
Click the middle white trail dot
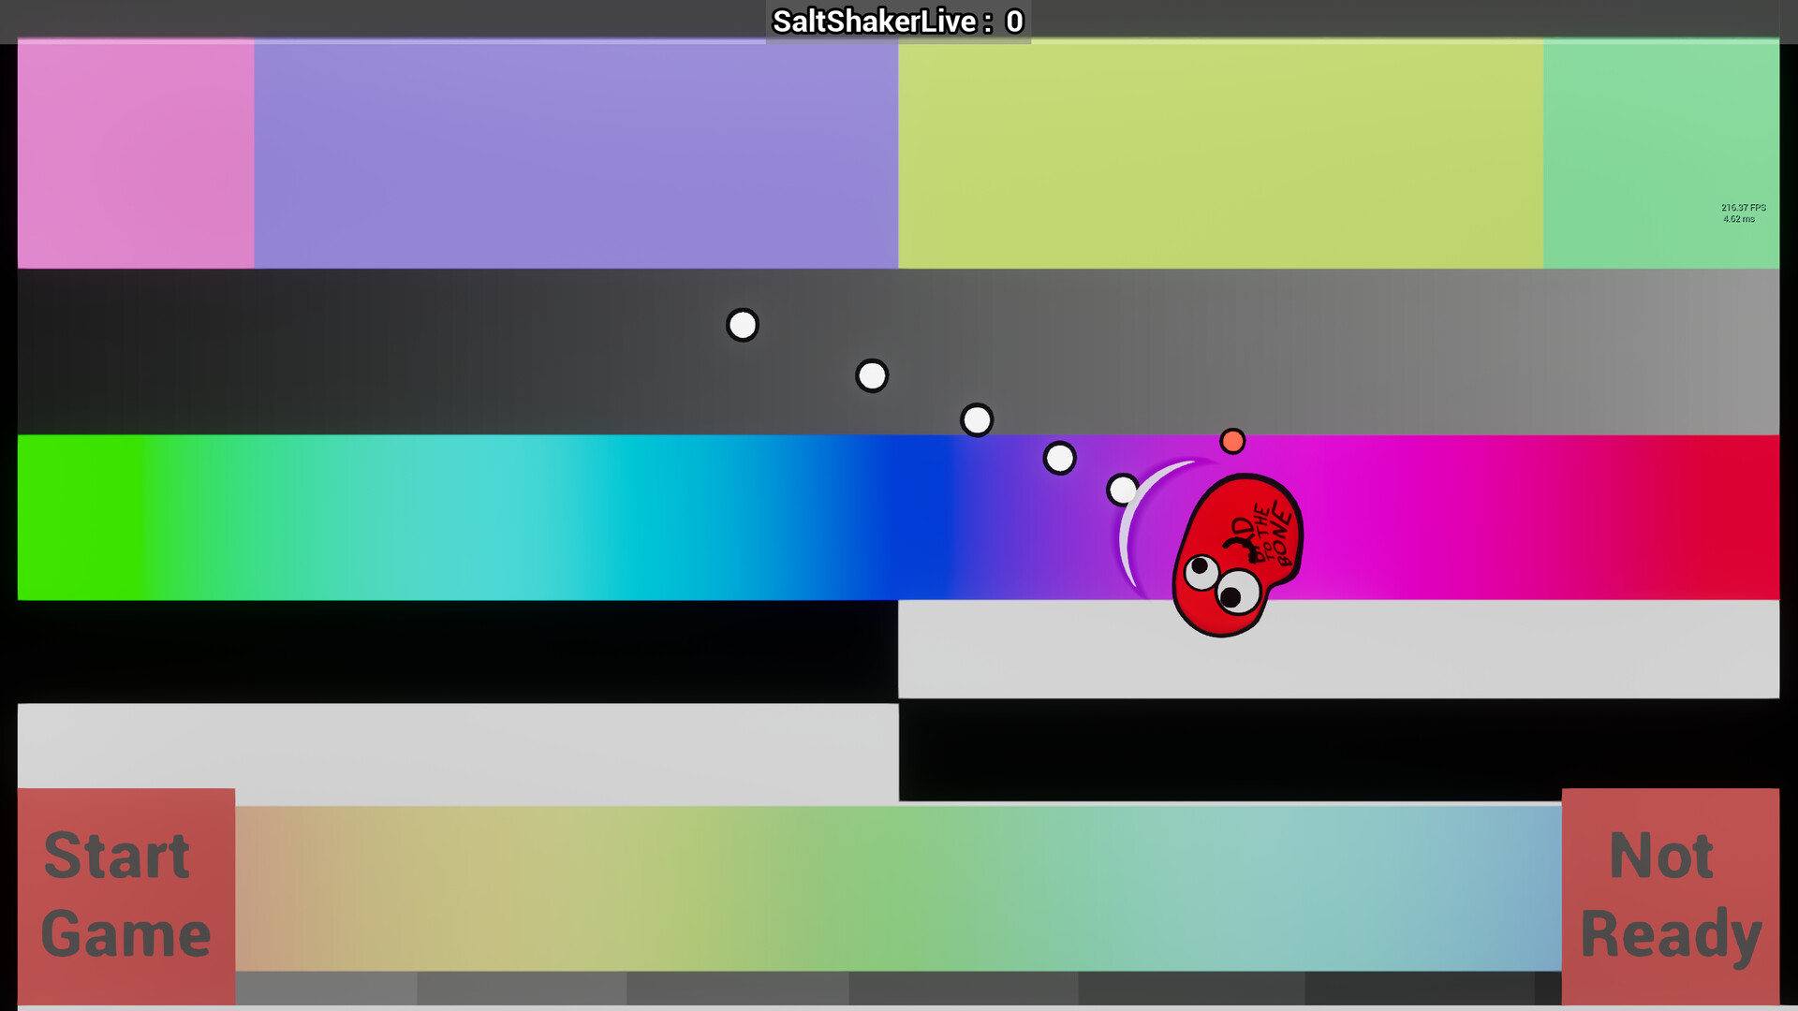pyautogui.click(x=977, y=419)
